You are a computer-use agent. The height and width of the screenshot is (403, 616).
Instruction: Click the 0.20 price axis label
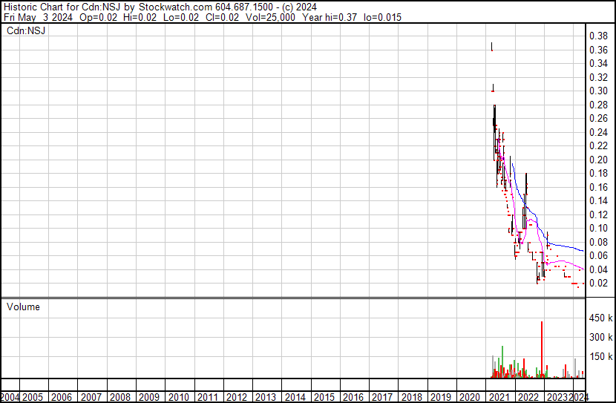tap(598, 160)
